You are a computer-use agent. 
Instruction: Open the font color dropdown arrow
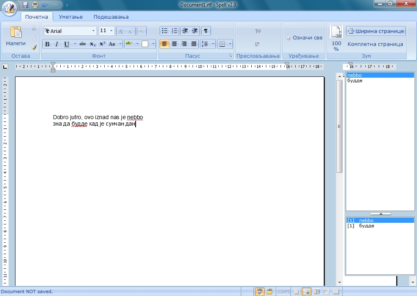pyautogui.click(x=153, y=44)
